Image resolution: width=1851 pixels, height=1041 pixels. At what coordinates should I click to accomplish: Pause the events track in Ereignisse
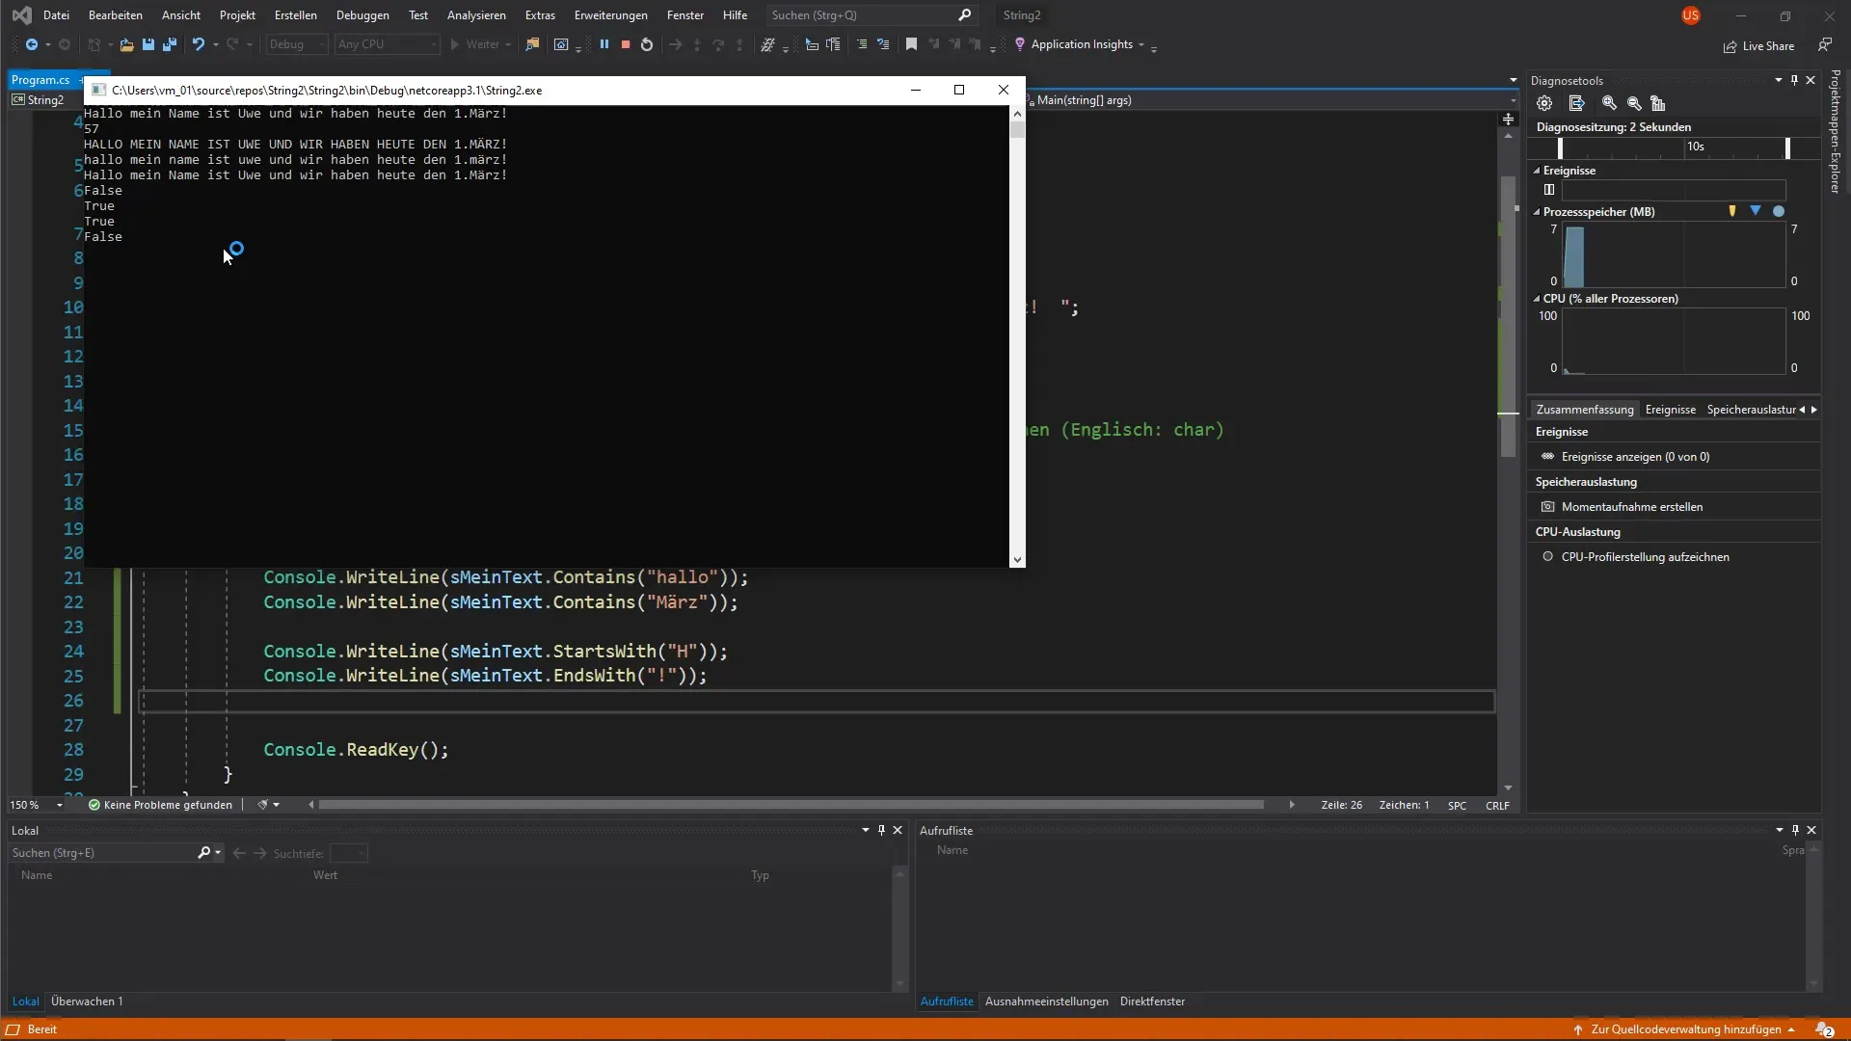pos(1549,190)
